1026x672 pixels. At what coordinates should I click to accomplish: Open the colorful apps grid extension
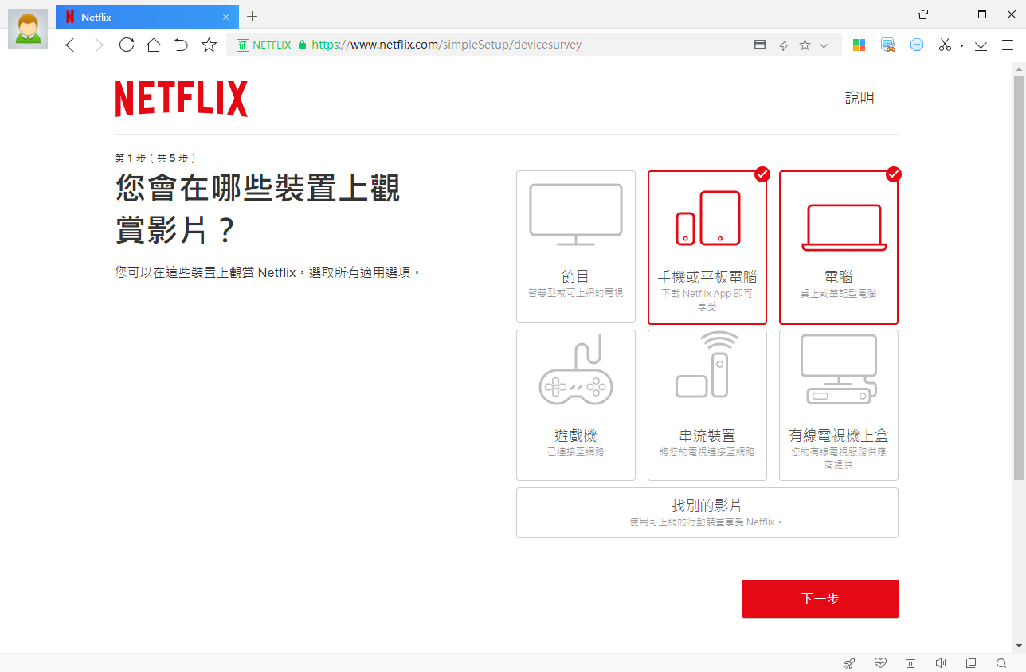tap(860, 45)
